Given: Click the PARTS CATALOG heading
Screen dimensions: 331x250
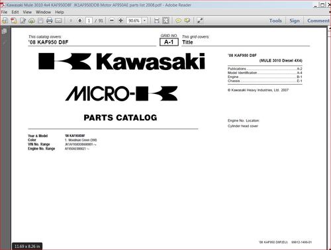Looking at the screenshot, I should [x=120, y=118].
